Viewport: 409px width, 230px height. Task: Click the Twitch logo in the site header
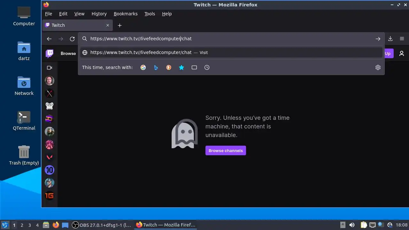click(50, 53)
